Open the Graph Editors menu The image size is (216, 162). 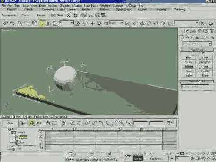91,6
